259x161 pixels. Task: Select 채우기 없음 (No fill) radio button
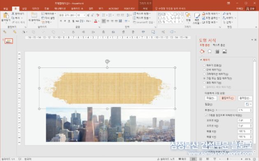204,65
